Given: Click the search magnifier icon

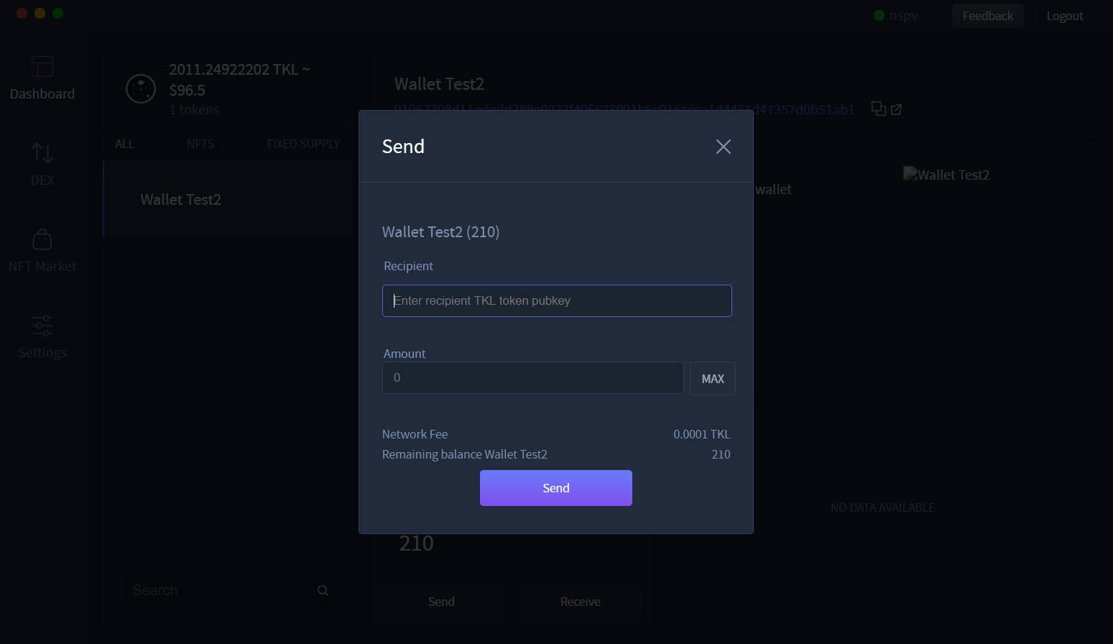Looking at the screenshot, I should tap(323, 590).
